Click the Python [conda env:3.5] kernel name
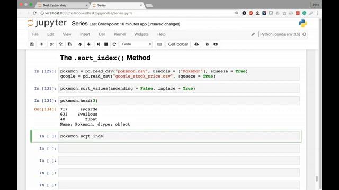The width and height of the screenshot is (339, 190). pos(280,34)
